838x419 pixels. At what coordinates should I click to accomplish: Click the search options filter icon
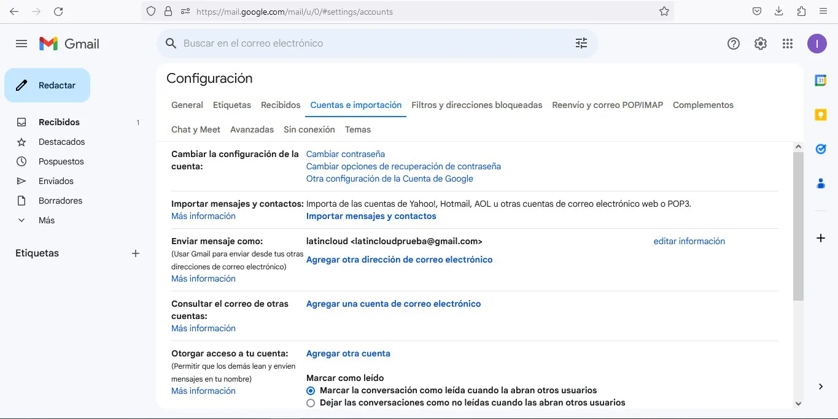click(581, 44)
